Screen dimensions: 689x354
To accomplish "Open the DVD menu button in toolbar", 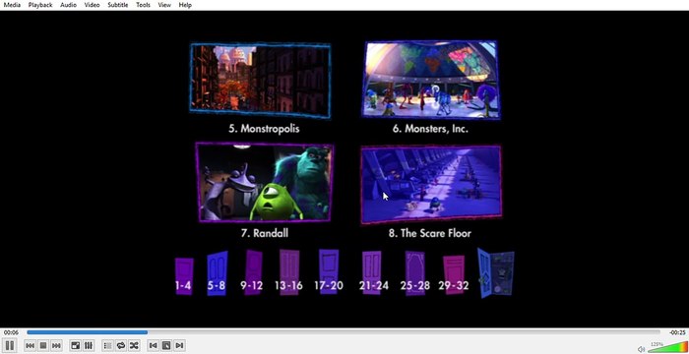I will (x=166, y=346).
